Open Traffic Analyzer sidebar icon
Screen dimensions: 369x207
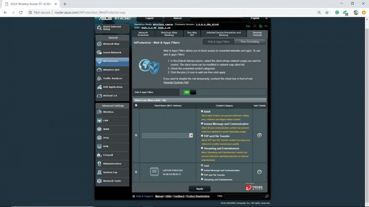click(99, 78)
